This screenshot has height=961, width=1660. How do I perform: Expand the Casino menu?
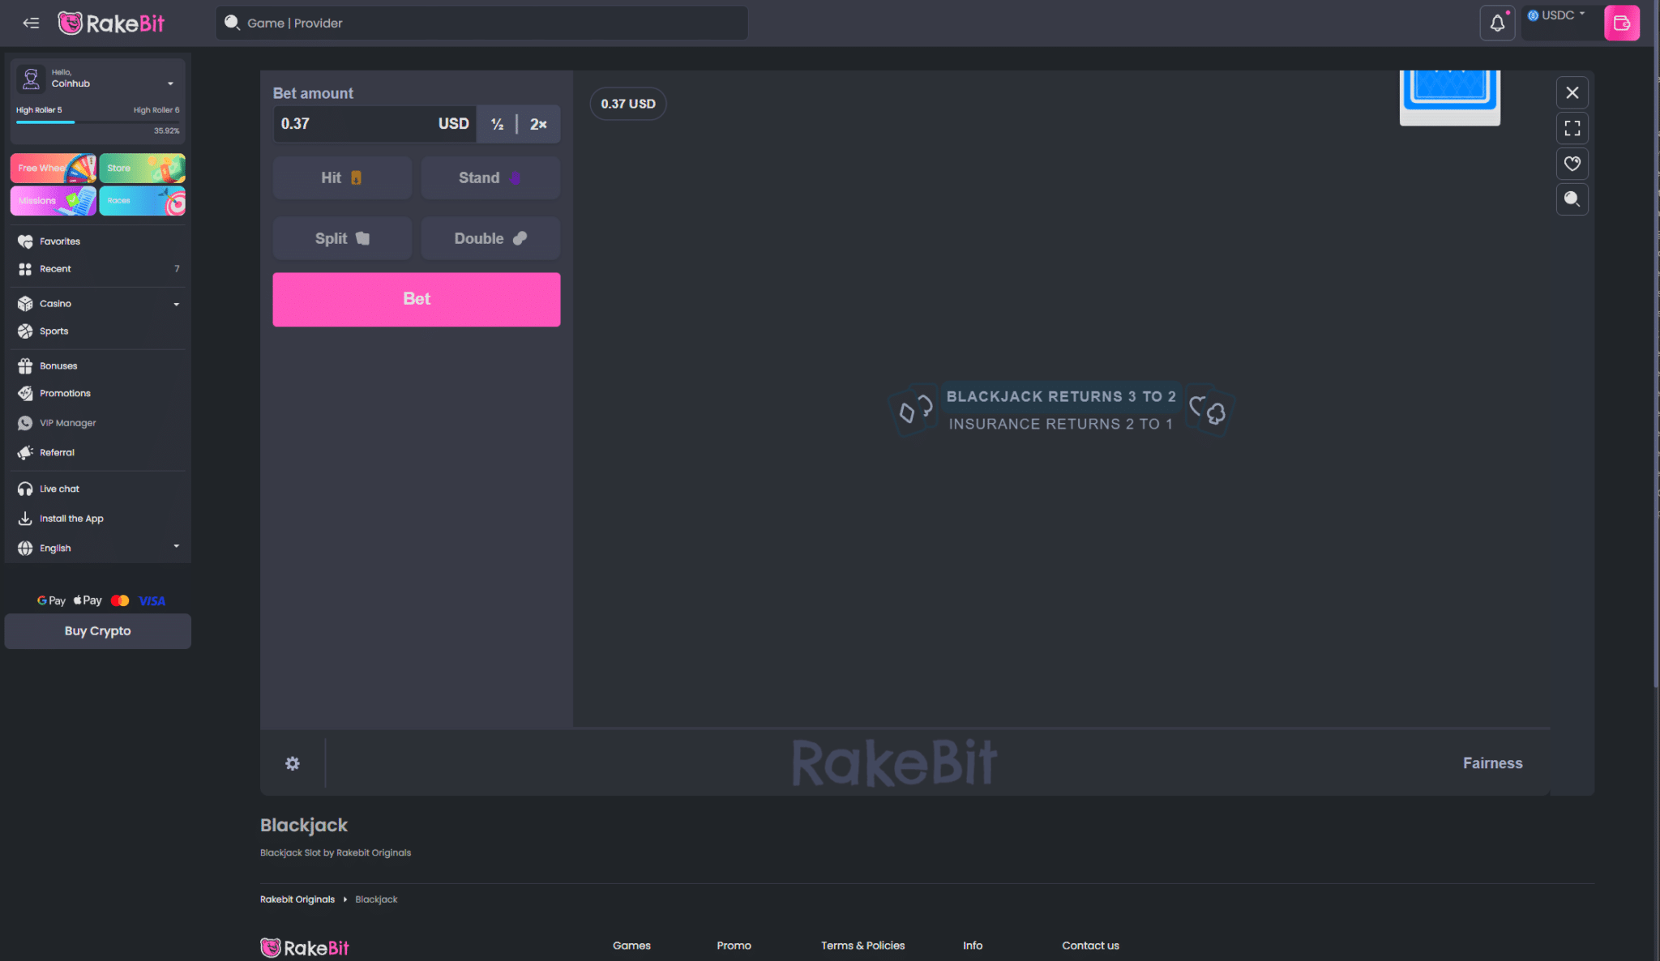98,304
